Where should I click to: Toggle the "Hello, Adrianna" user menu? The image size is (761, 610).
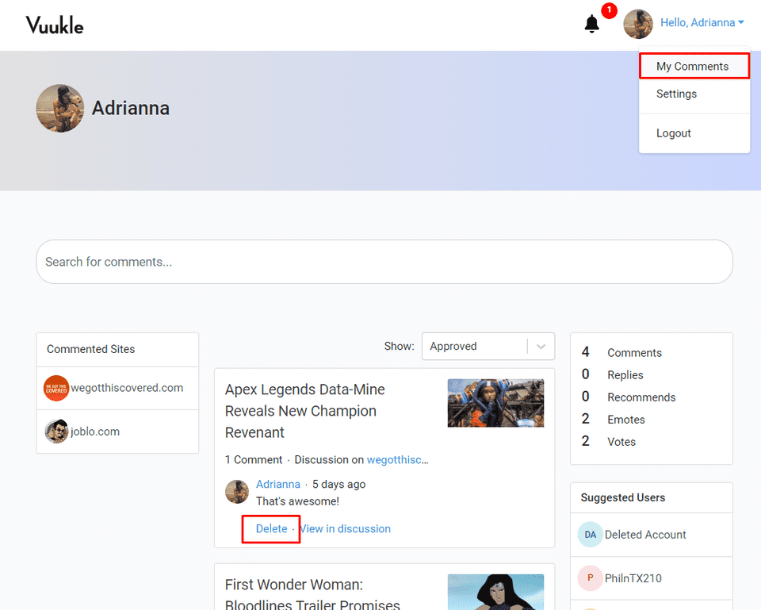[702, 23]
